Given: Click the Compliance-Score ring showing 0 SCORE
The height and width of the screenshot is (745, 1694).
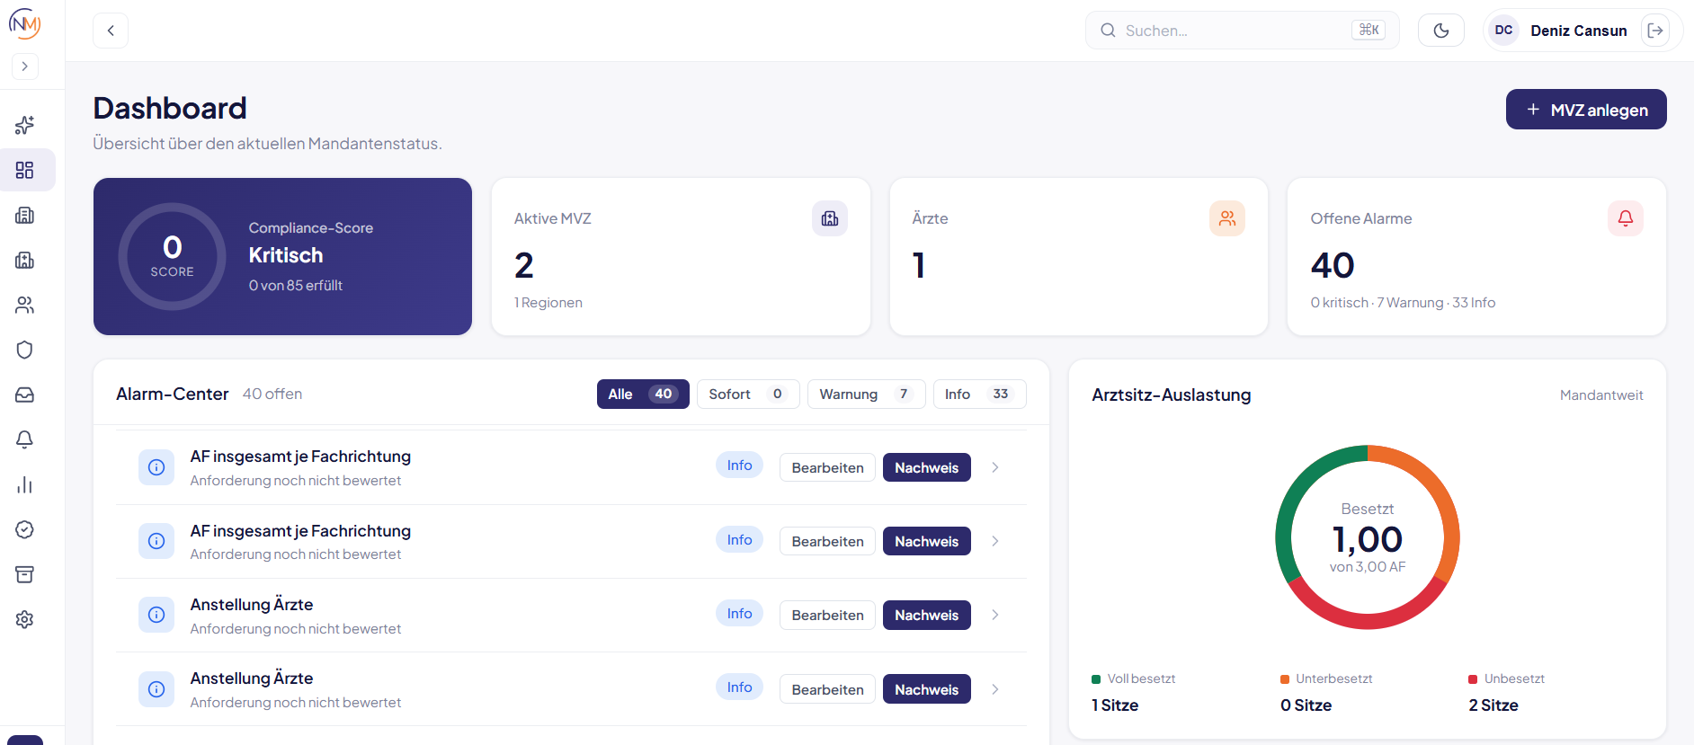Looking at the screenshot, I should pyautogui.click(x=172, y=257).
